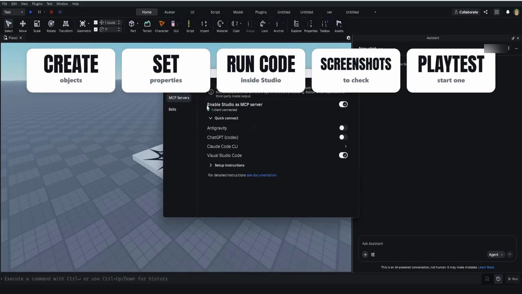Click the red Stop button

pyautogui.click(x=51, y=12)
